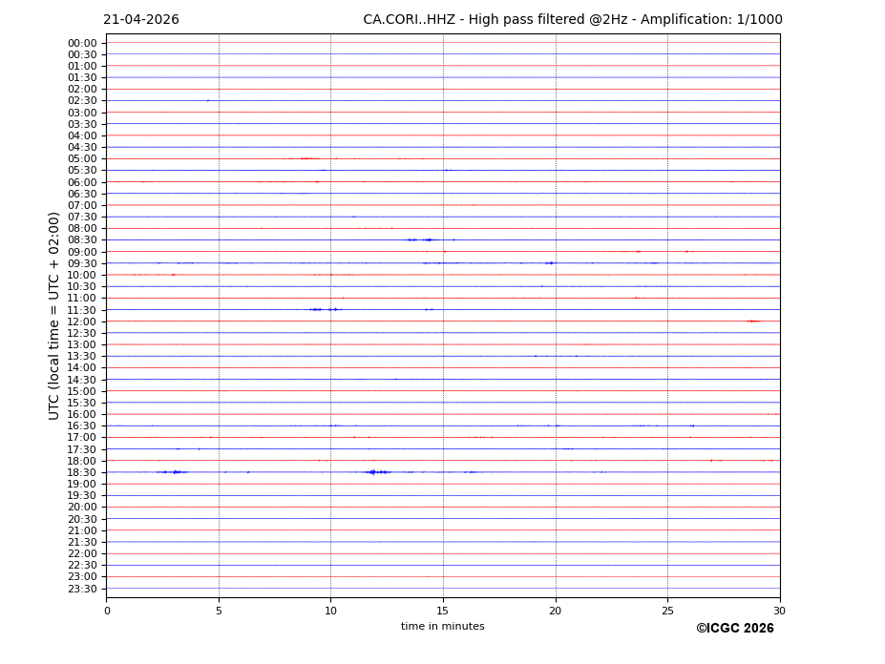The width and height of the screenshot is (885, 664).
Task: Click the 15 tick on minutes axis
Action: tap(443, 611)
